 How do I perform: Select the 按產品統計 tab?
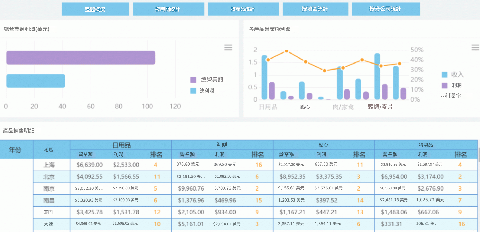click(243, 9)
